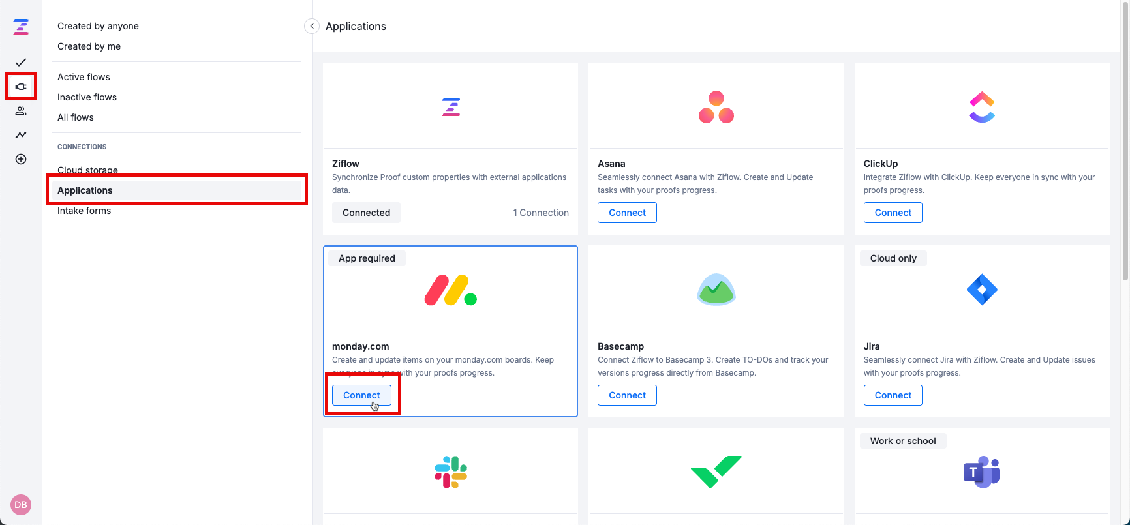Open Cloud storage connections
The width and height of the screenshot is (1130, 525).
point(87,169)
